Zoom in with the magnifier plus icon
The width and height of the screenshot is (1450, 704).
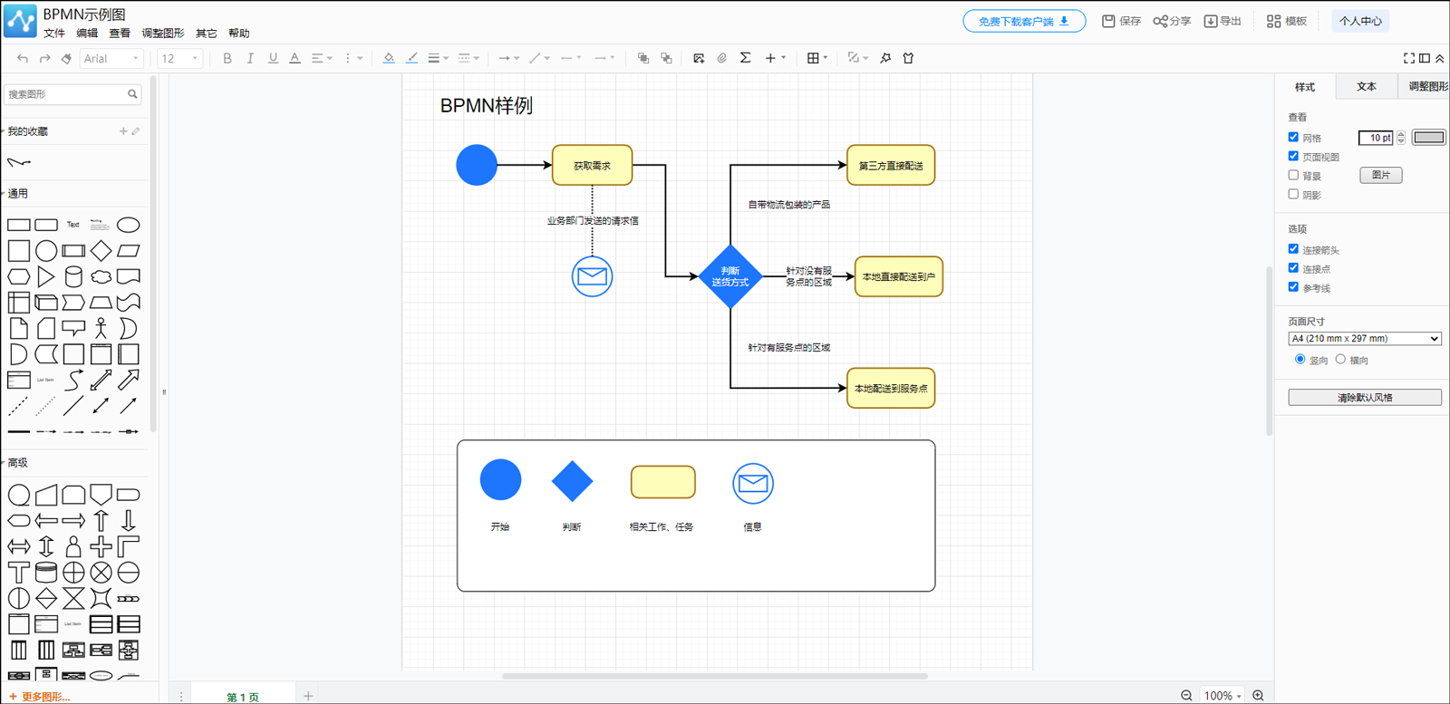(x=1258, y=695)
